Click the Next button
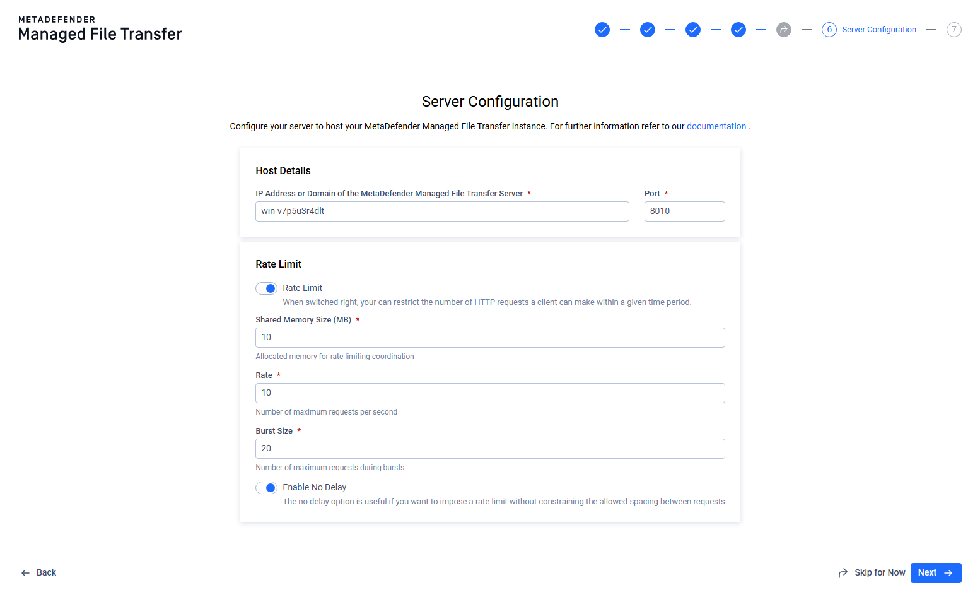This screenshot has width=980, height=597. pyautogui.click(x=936, y=573)
